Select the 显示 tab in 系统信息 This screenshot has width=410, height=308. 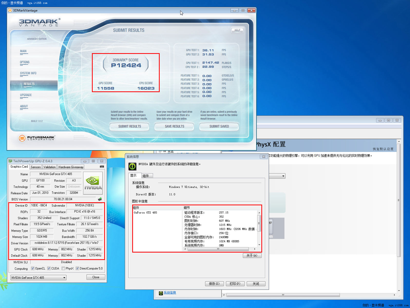135,175
